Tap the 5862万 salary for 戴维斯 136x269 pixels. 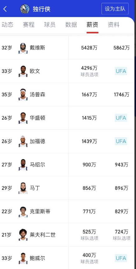(122, 48)
